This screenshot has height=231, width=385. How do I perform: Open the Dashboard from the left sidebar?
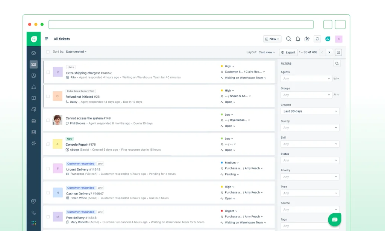[x=33, y=53]
